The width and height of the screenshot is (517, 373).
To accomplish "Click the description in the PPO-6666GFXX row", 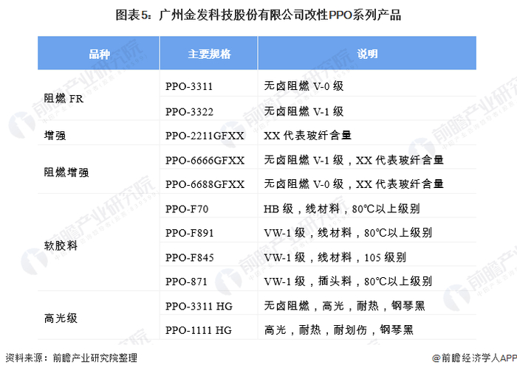I will pyautogui.click(x=354, y=160).
